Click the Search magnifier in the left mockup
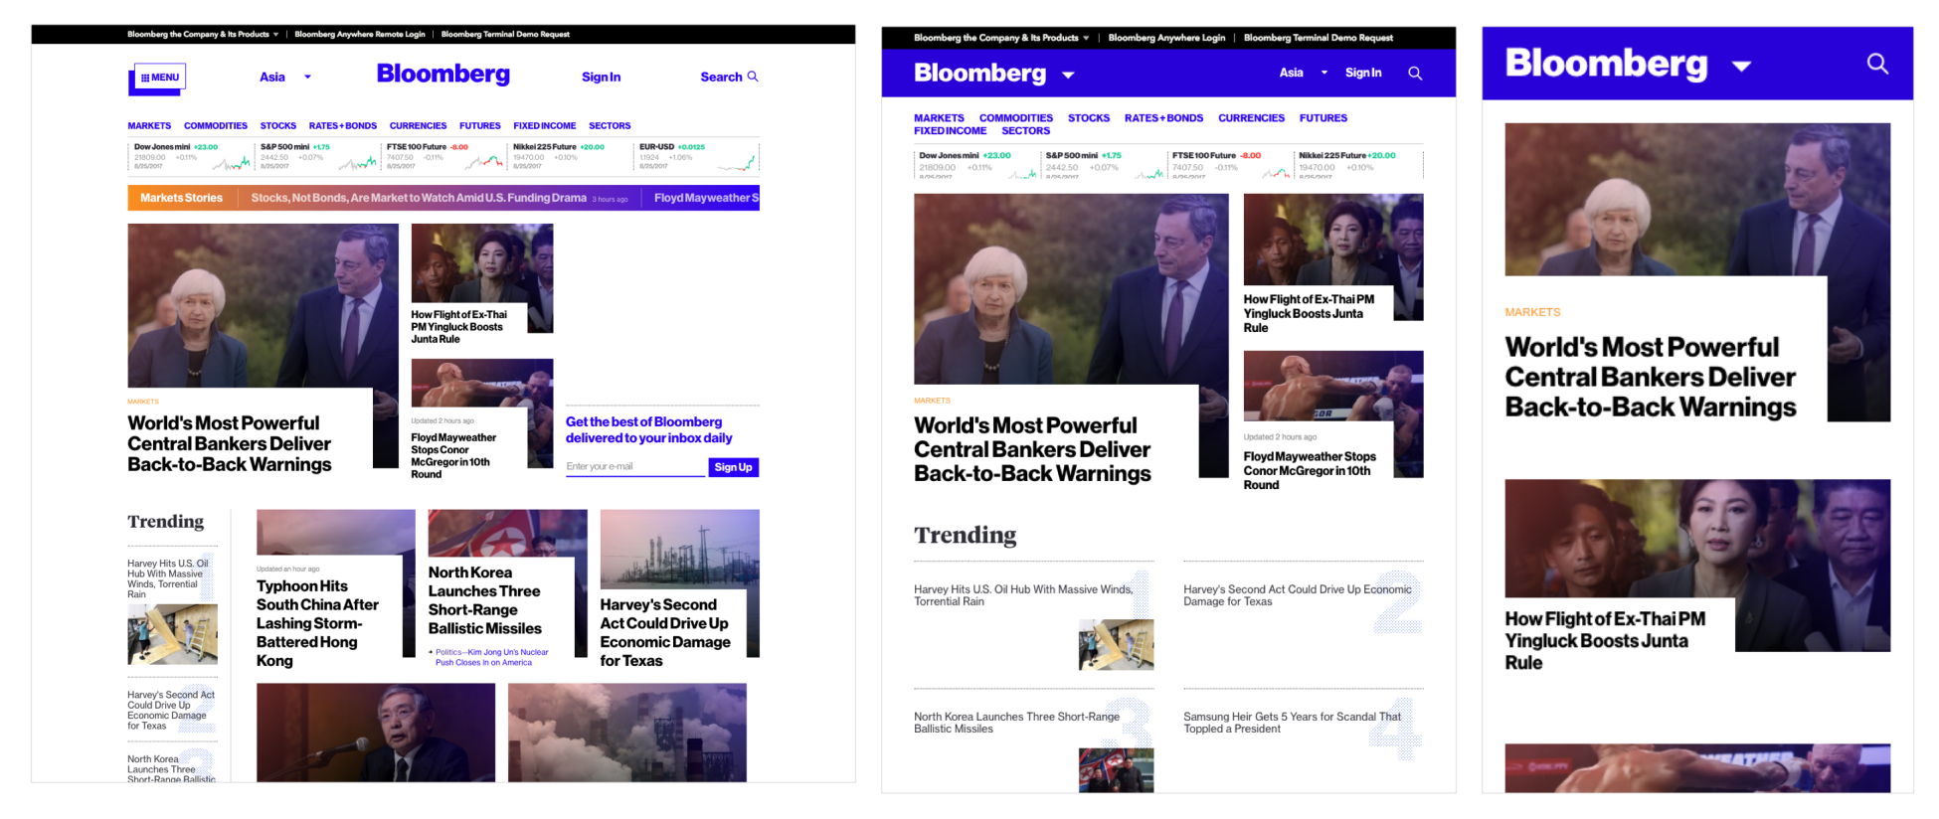1939x819 pixels. pos(753,77)
